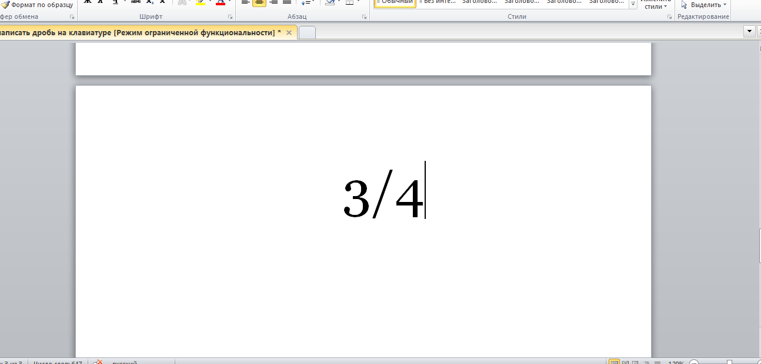Click the paragraph borders icon
The image size is (761, 364).
click(350, 2)
